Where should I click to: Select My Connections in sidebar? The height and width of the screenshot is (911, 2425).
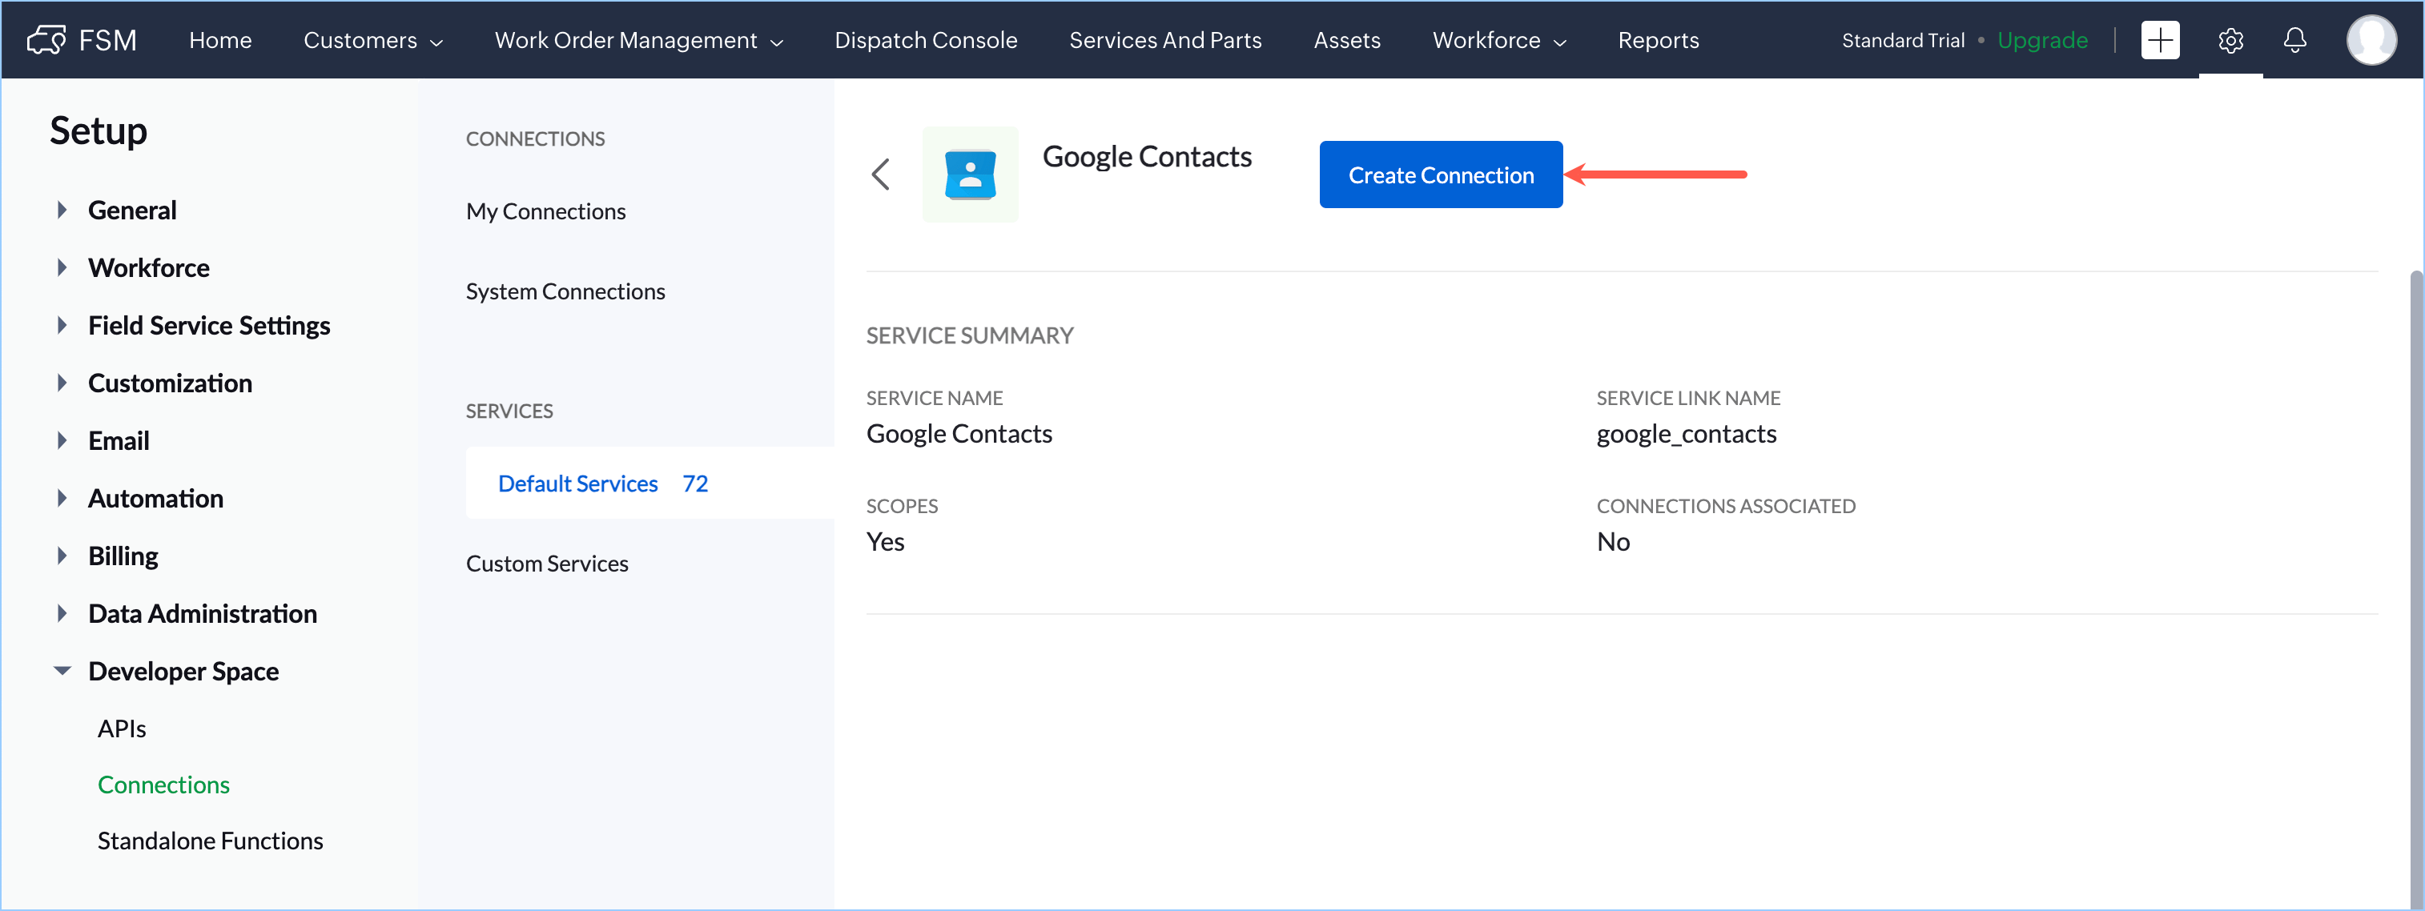[x=545, y=212]
